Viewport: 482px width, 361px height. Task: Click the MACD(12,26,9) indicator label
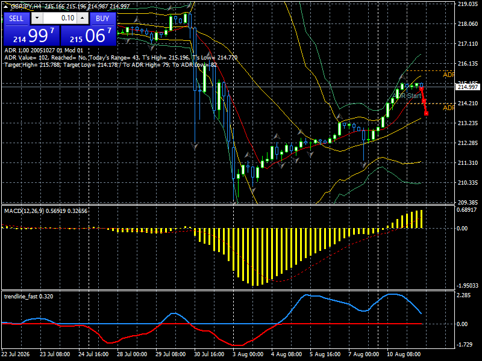[x=46, y=211]
